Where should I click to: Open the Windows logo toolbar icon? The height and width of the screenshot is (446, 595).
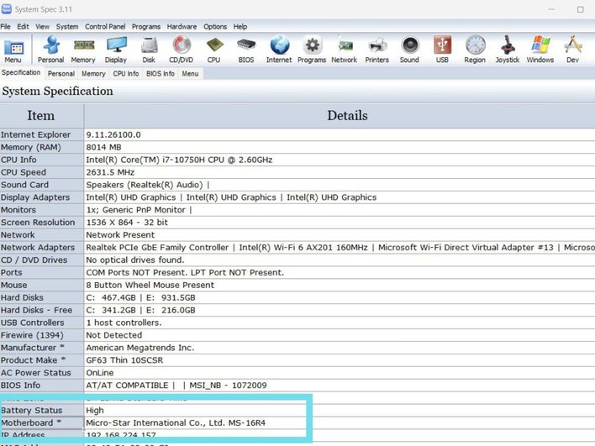pyautogui.click(x=540, y=50)
